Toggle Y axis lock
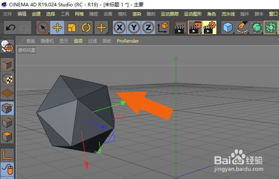279x179 pixels. point(134,27)
